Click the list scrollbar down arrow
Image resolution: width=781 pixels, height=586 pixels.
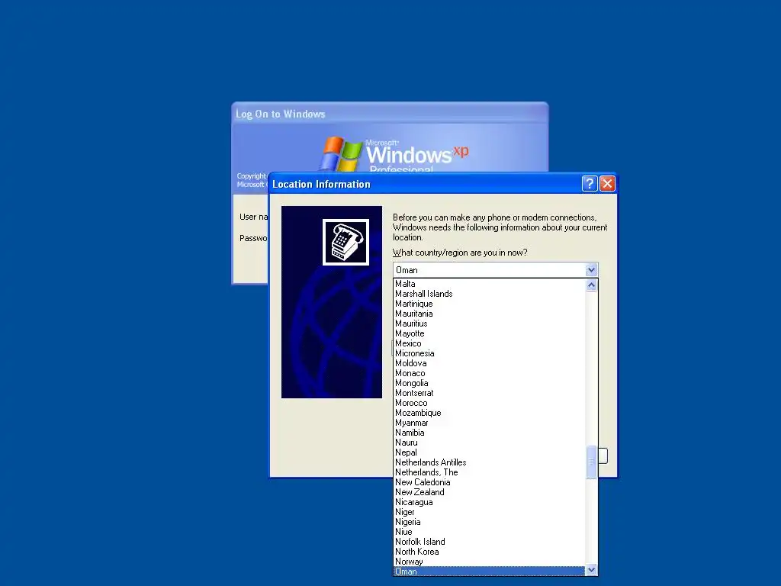591,569
